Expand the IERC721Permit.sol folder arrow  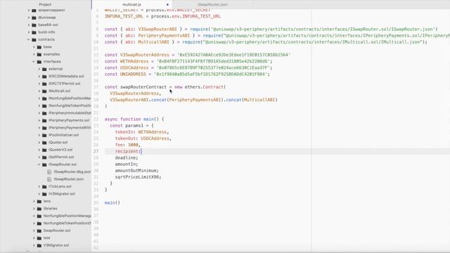tap(39, 84)
